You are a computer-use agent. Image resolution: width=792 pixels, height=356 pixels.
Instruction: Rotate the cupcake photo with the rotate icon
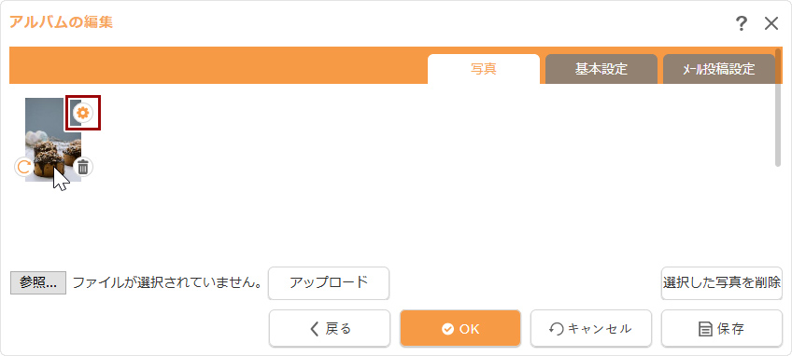(x=23, y=167)
